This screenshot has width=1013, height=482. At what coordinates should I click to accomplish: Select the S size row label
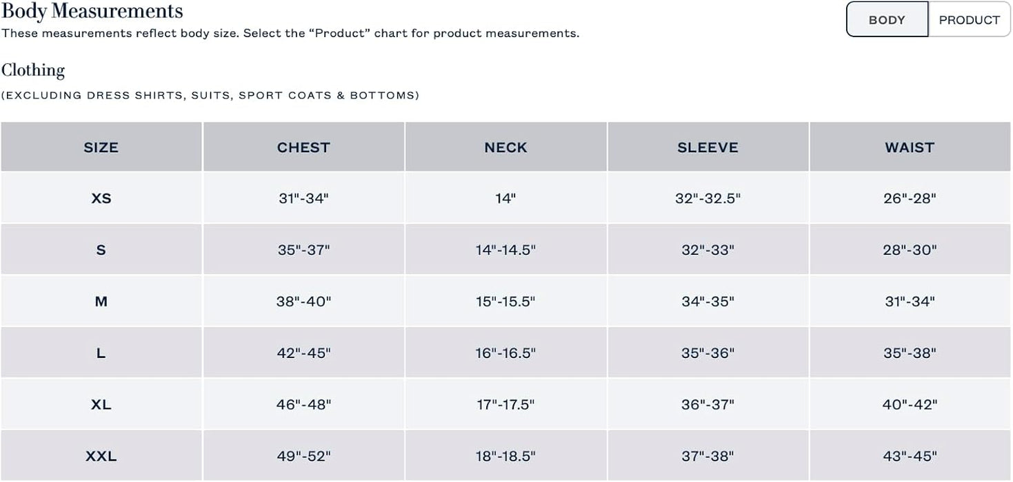[x=101, y=250]
